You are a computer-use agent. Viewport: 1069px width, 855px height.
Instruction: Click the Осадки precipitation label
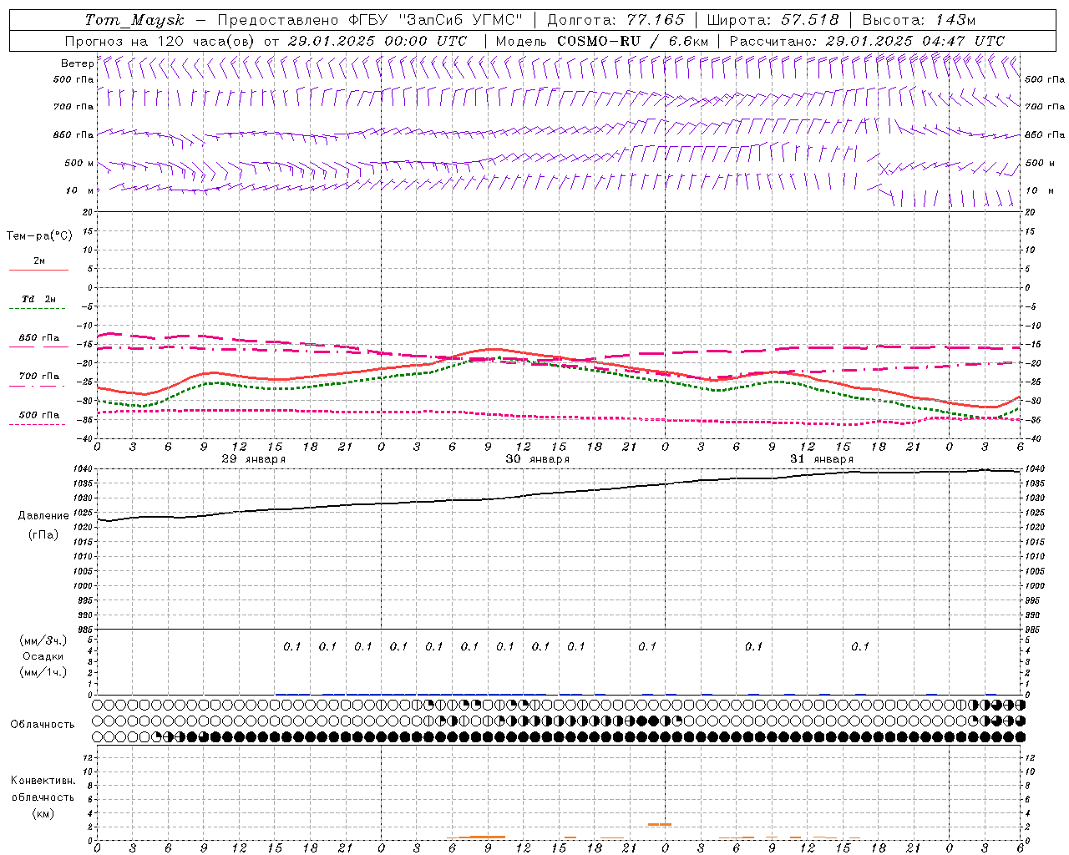tap(43, 656)
